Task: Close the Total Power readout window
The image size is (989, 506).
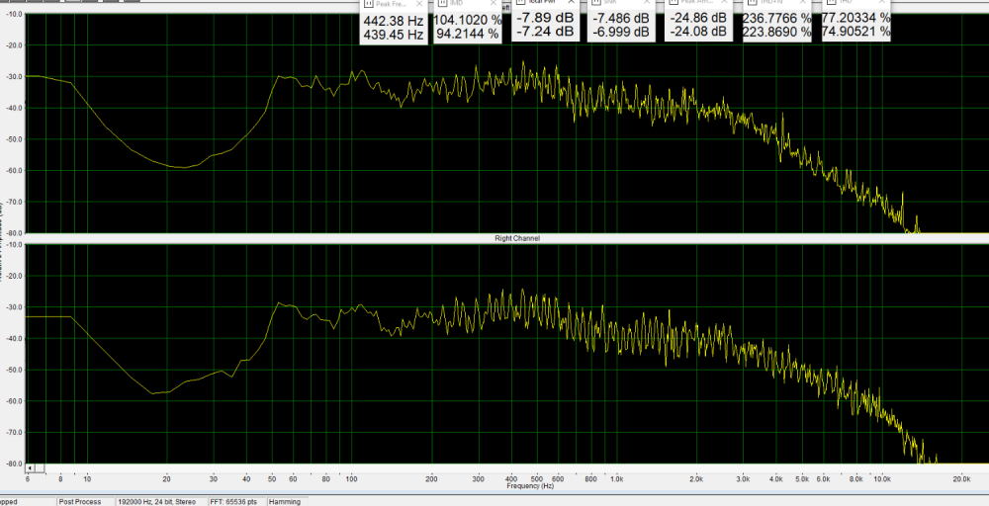Action: (x=572, y=4)
